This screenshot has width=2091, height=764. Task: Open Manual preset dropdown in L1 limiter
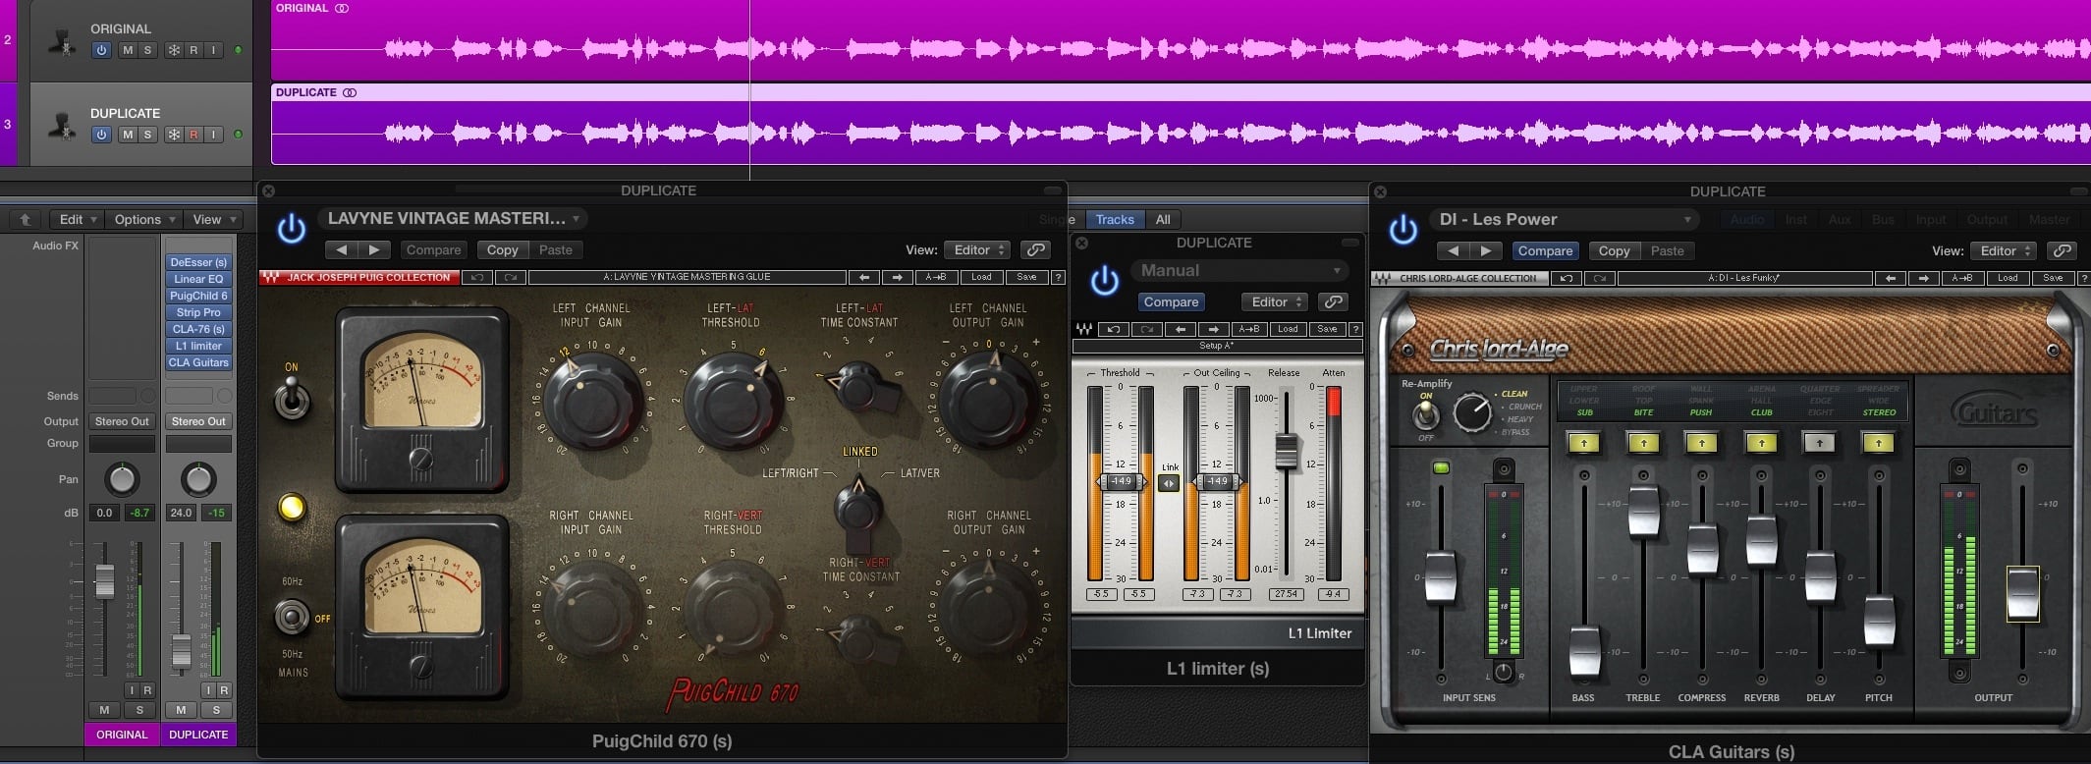point(1239,270)
